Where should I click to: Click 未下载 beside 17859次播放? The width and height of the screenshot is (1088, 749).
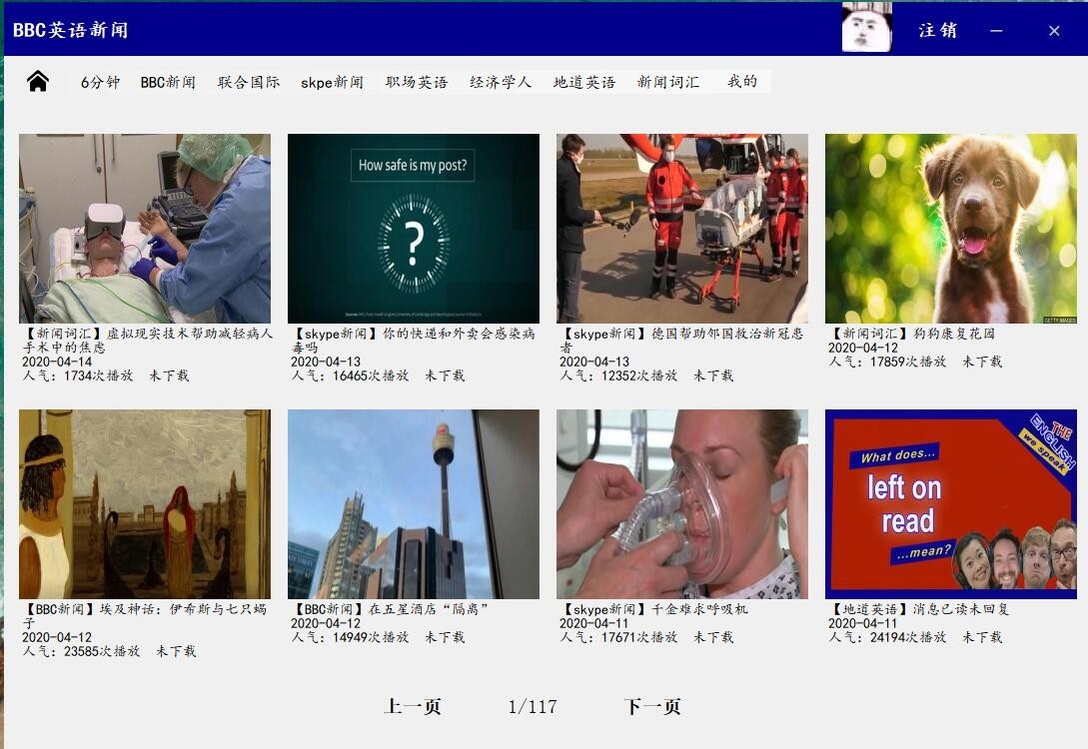[x=982, y=362]
